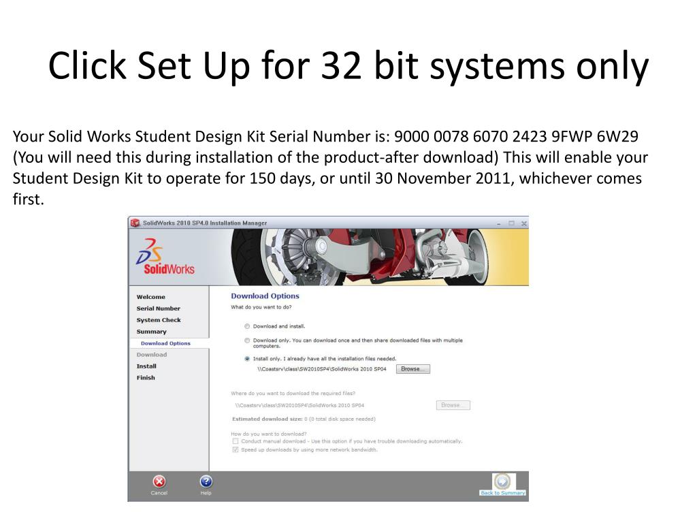Click 'Estimated download size' text
697x523 pixels.
pos(304,419)
